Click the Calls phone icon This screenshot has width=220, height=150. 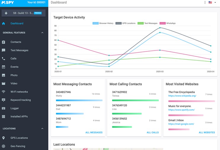tap(4, 59)
